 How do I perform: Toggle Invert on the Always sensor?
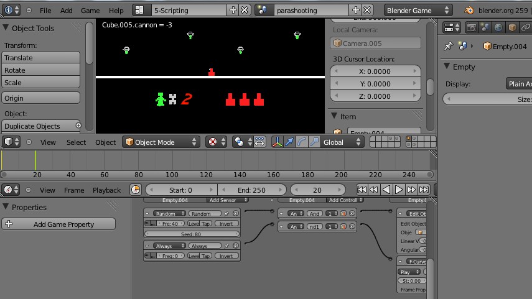pyautogui.click(x=226, y=256)
